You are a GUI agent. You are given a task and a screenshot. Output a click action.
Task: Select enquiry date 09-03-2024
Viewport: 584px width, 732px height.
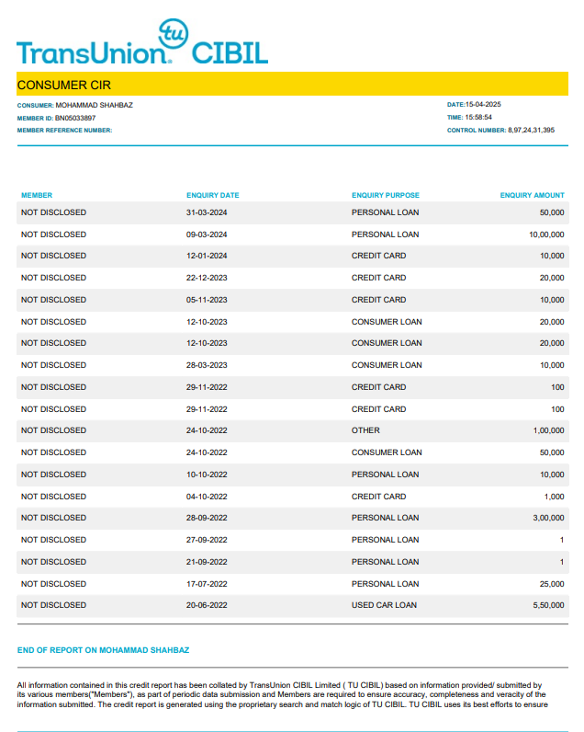[207, 234]
